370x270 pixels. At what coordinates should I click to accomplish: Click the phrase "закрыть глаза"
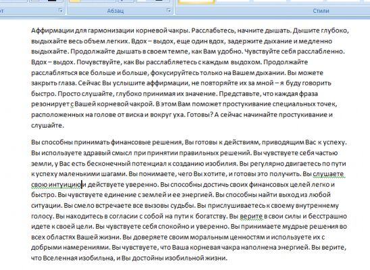click(54, 83)
